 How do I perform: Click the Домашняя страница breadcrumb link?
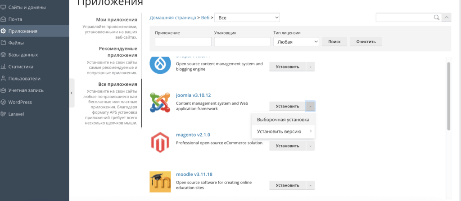[172, 18]
